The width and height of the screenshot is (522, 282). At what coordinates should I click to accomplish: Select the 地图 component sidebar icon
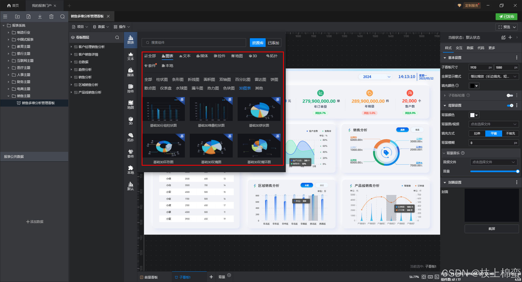tap(131, 105)
